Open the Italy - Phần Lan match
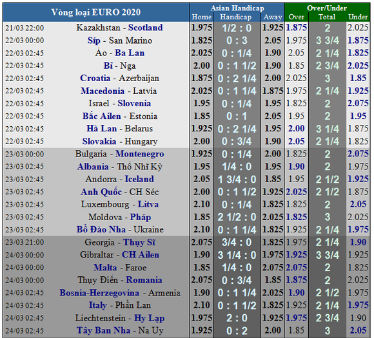 tap(120, 305)
